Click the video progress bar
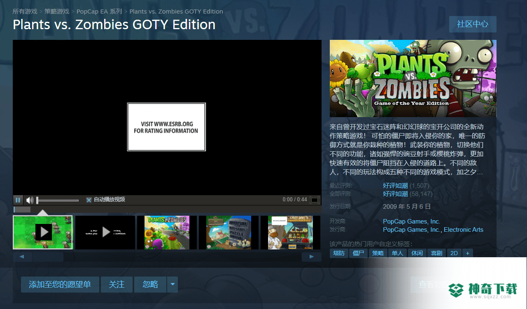The image size is (527, 309). pos(167,210)
